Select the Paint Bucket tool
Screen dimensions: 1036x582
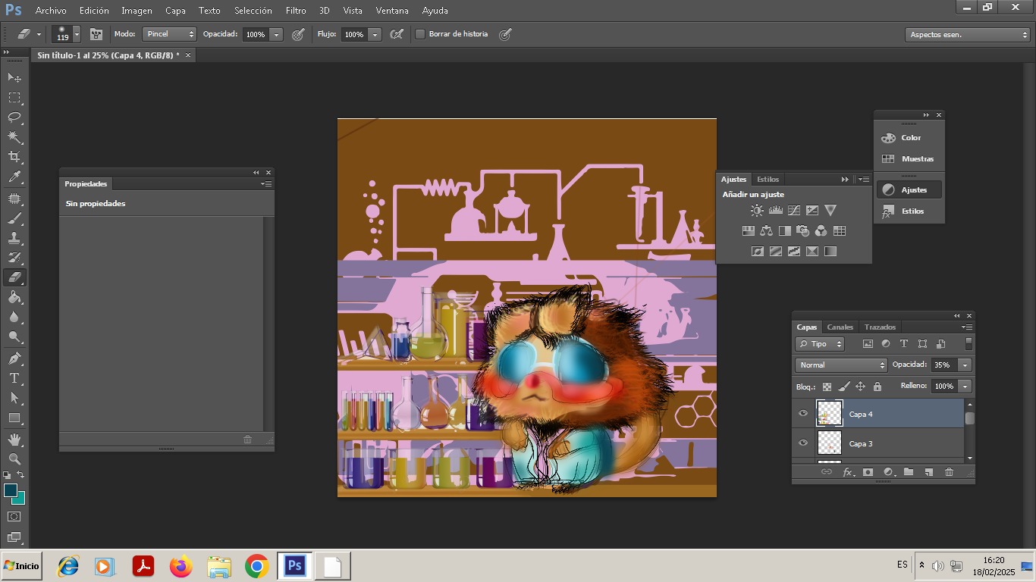pyautogui.click(x=14, y=298)
